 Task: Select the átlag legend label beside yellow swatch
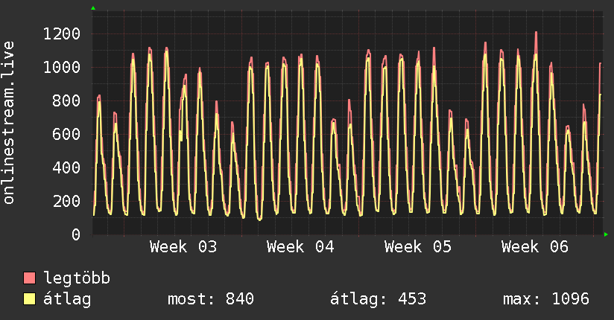pyautogui.click(x=67, y=299)
